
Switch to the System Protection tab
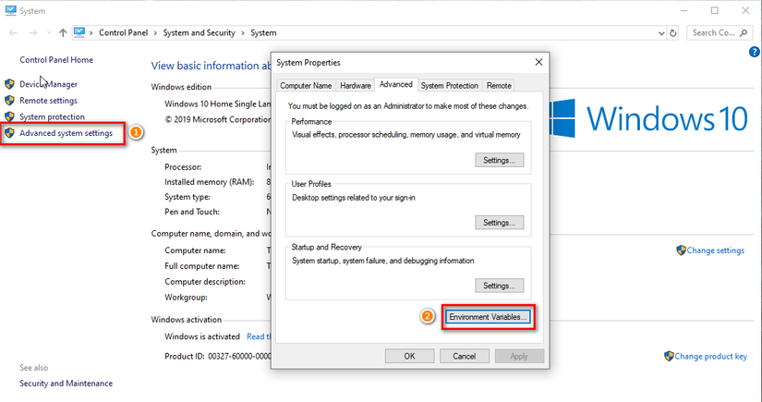click(450, 86)
